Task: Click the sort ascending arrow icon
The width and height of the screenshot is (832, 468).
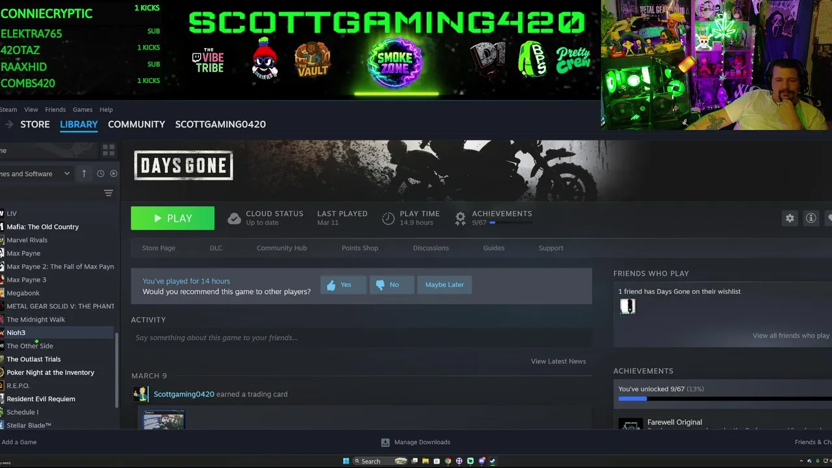Action: 84,174
